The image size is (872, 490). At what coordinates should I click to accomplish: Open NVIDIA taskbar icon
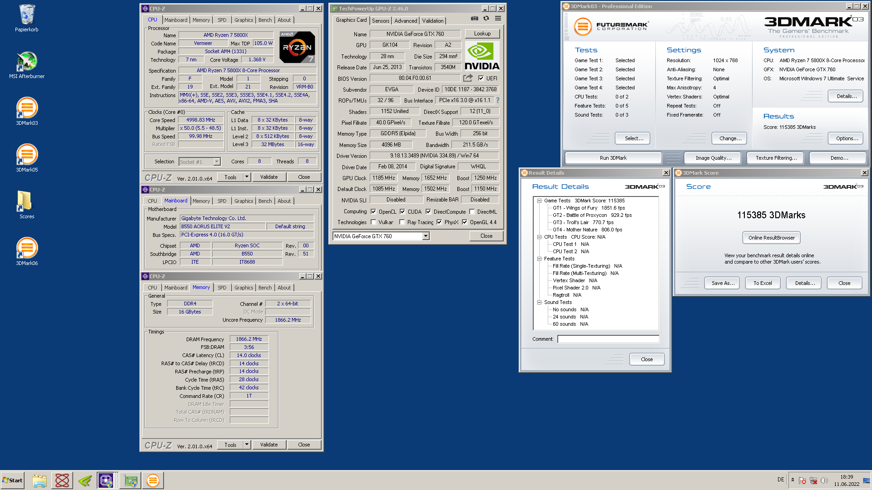[x=85, y=480]
